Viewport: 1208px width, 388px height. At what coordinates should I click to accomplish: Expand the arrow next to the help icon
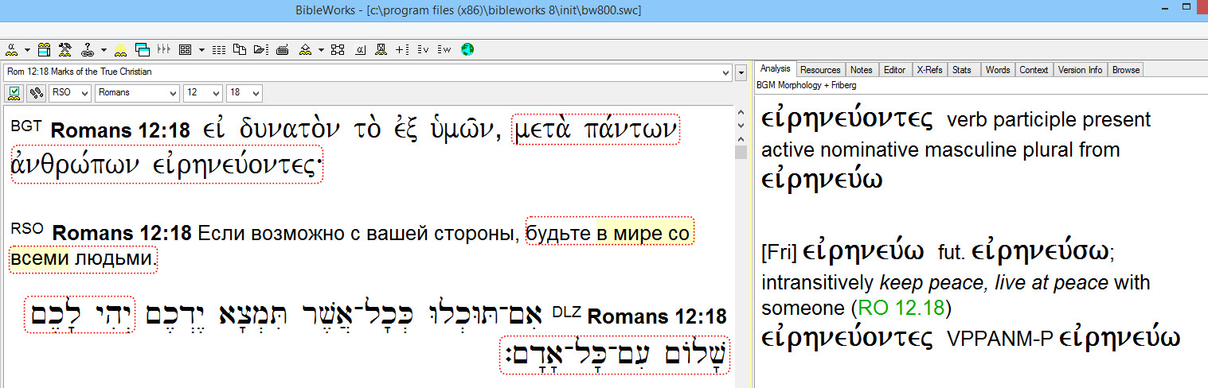tap(104, 49)
